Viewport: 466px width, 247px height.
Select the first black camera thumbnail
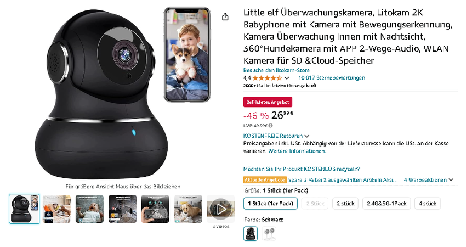(x=24, y=209)
